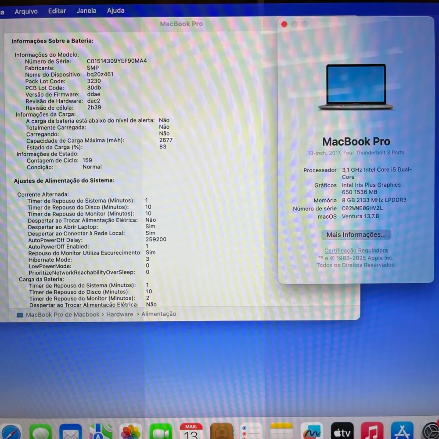Viewport: 439px width, 439px height.
Task: Open the Editar menu
Action: point(57,11)
